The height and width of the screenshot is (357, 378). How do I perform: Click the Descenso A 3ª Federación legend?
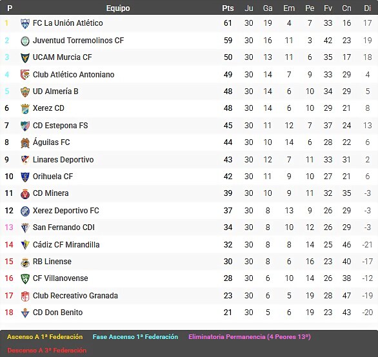click(47, 351)
